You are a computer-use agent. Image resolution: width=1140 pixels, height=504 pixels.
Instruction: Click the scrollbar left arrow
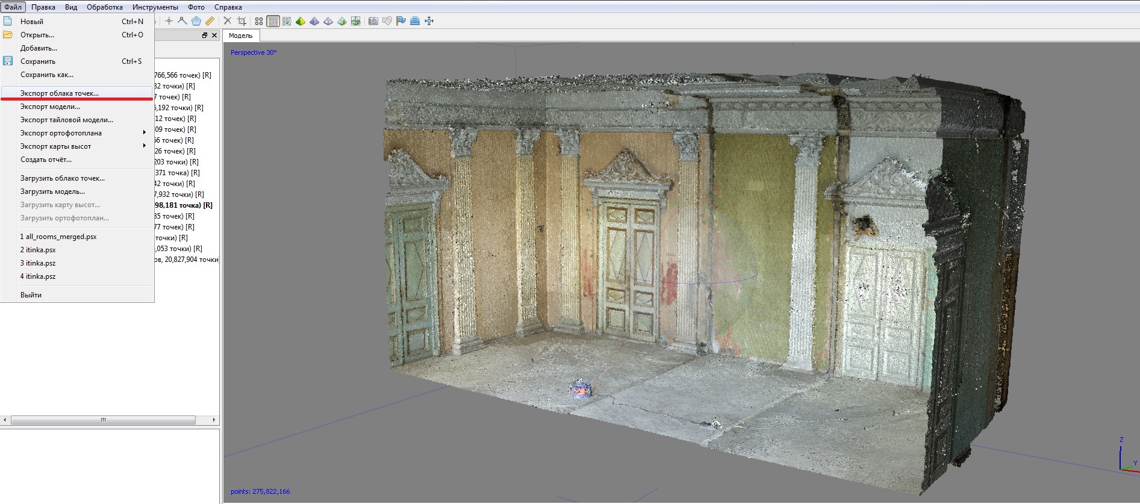pyautogui.click(x=5, y=420)
